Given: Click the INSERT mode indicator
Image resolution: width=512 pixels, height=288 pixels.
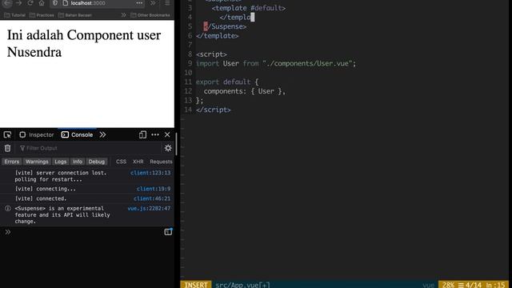Looking at the screenshot, I should point(195,285).
